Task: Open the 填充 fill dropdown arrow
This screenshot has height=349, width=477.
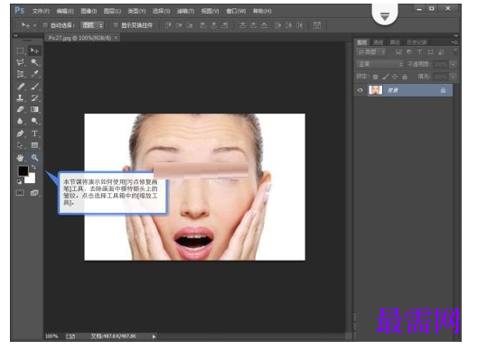Action: click(x=454, y=77)
